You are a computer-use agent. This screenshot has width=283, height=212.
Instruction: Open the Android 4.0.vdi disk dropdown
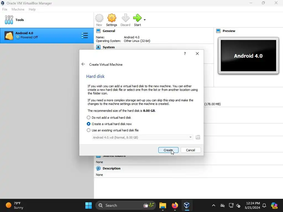click(x=142, y=137)
